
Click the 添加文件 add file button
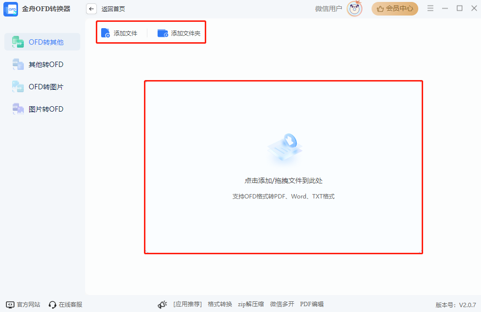pos(119,33)
